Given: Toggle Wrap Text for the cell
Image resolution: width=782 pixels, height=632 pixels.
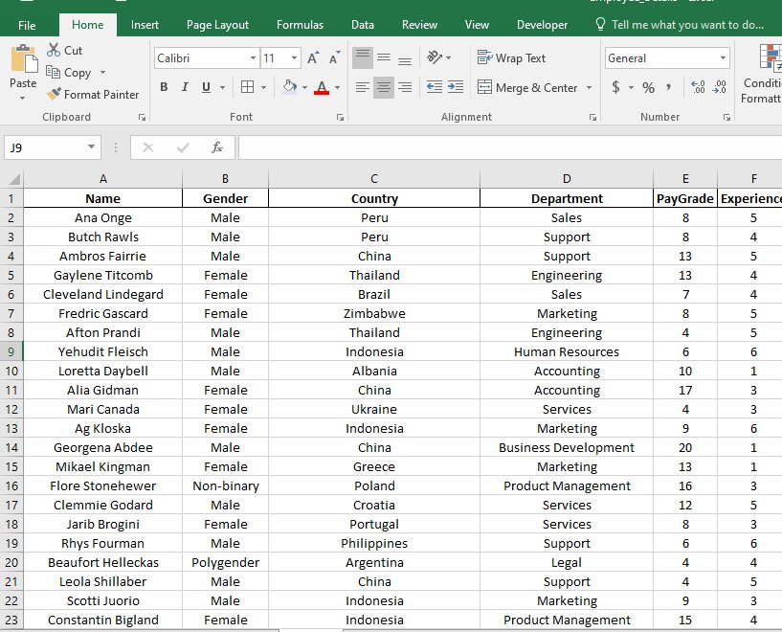Looking at the screenshot, I should click(x=512, y=58).
